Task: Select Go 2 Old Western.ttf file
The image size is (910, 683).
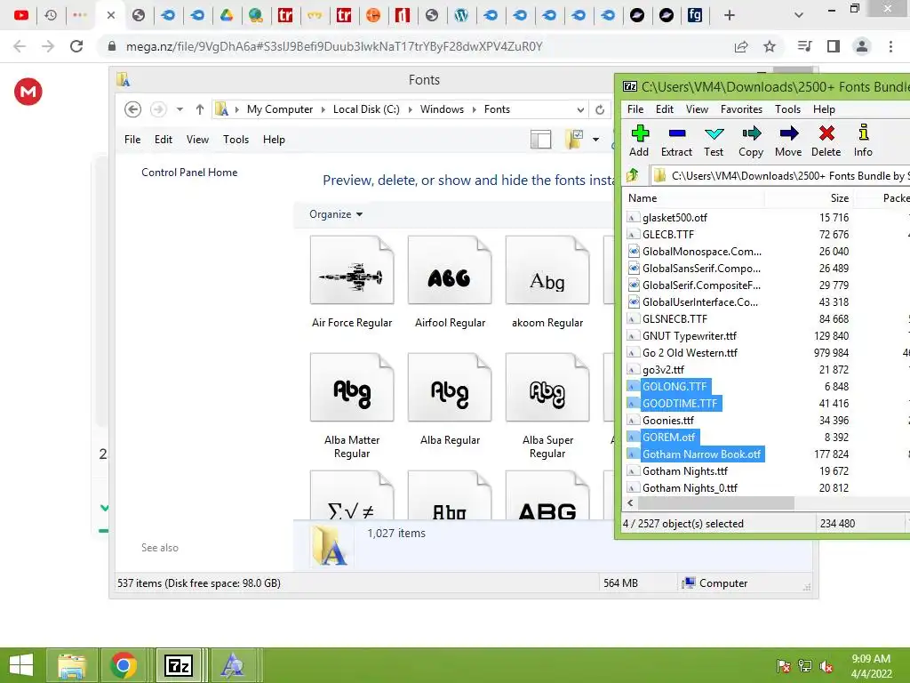Action: tap(690, 352)
